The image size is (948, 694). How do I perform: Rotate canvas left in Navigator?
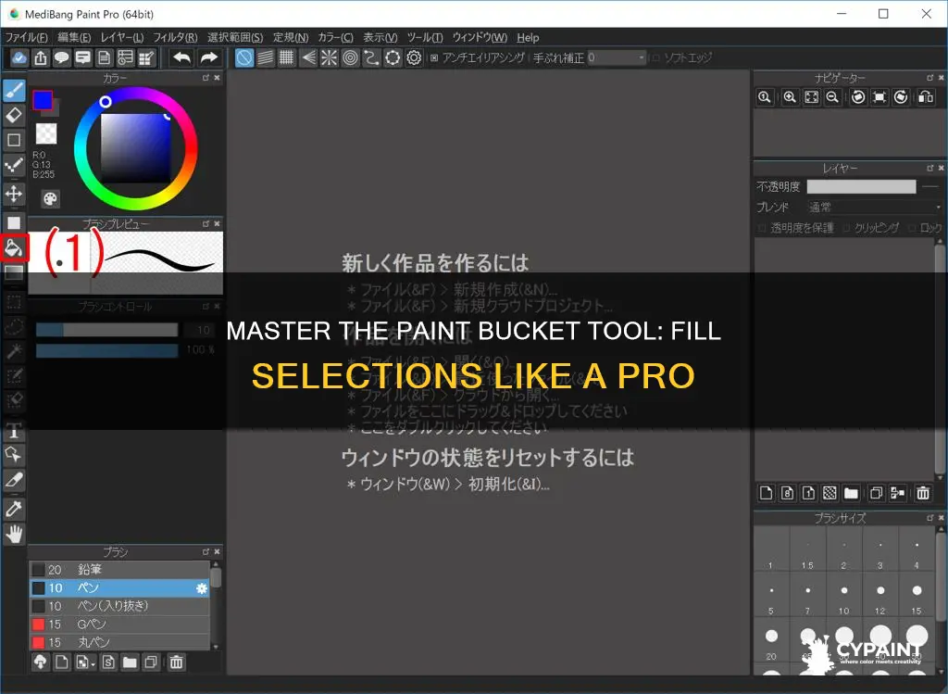(x=858, y=97)
